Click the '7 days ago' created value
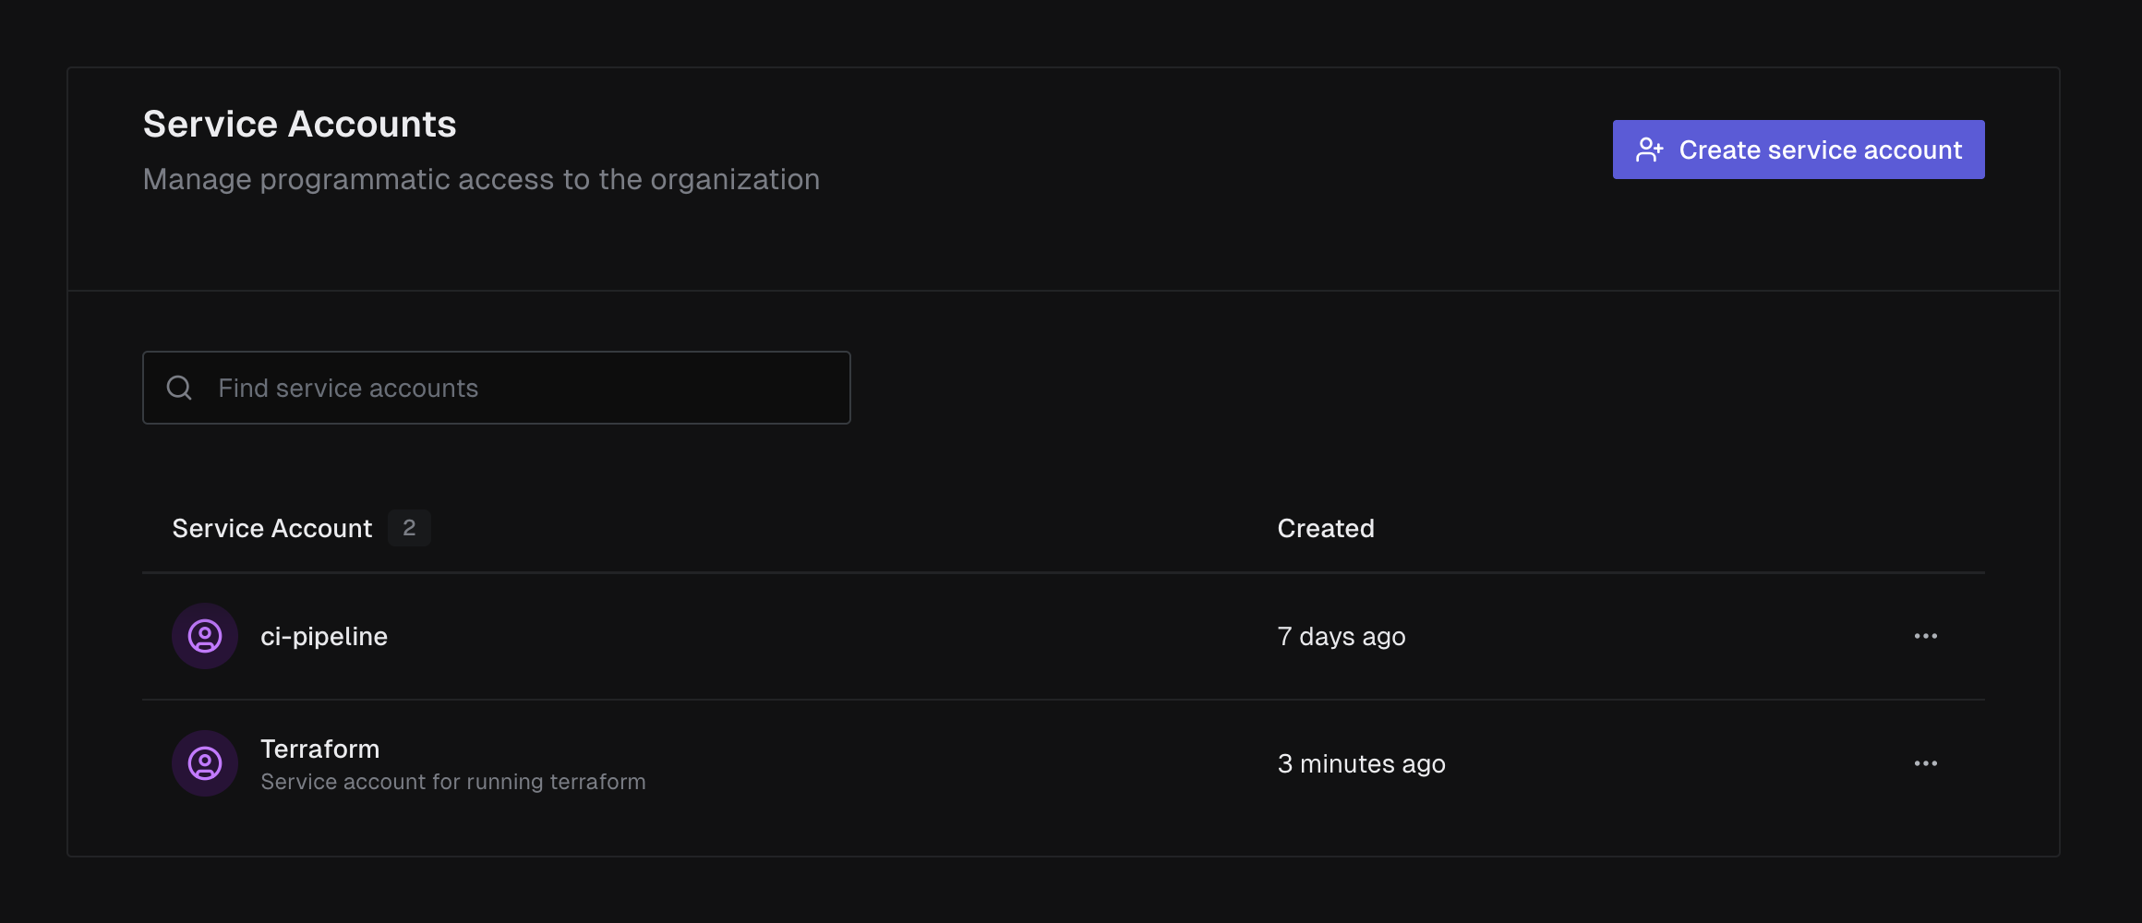 click(1342, 636)
